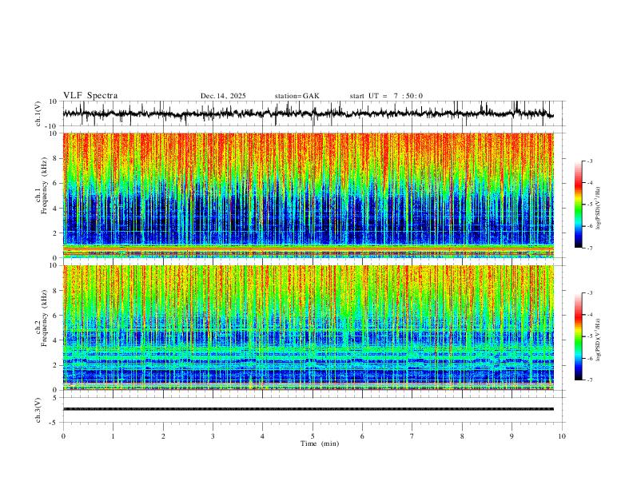The image size is (633, 489).
Task: Click the time axis tick label '3'
Action: tap(213, 436)
